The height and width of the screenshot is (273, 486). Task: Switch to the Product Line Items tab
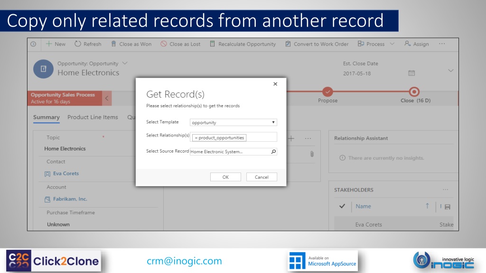93,118
